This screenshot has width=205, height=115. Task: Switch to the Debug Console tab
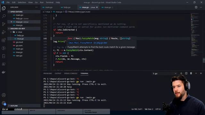pyautogui.click(x=71, y=73)
